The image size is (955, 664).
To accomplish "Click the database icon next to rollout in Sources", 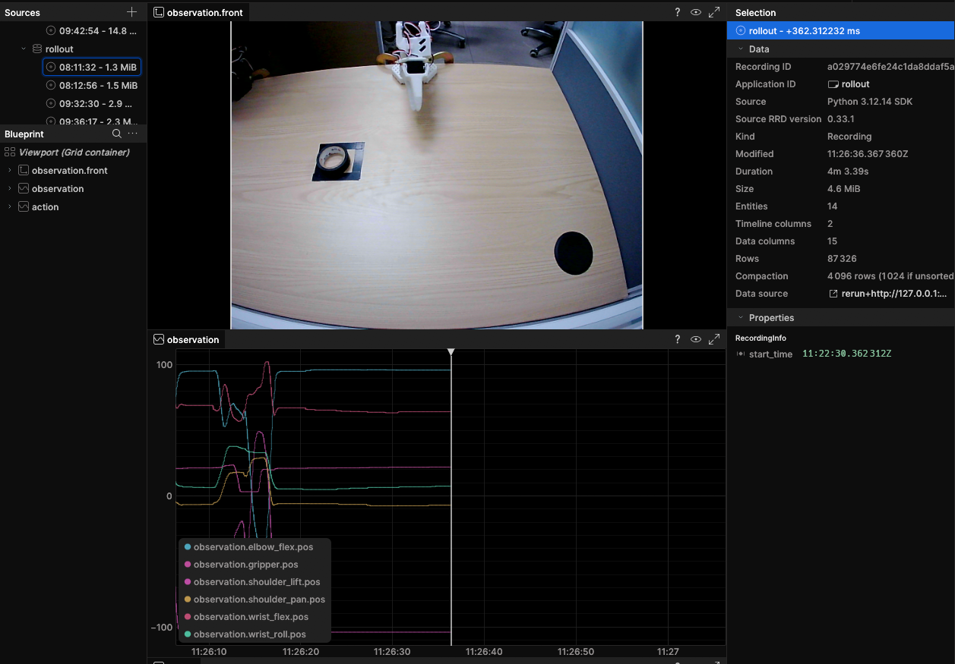I will (36, 49).
